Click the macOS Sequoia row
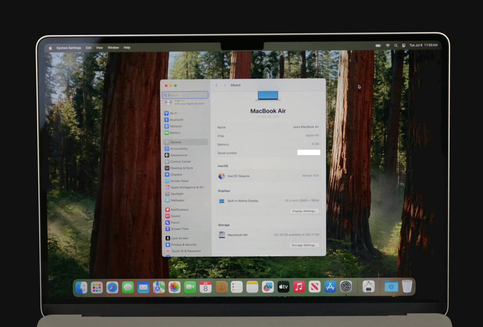The height and width of the screenshot is (327, 483). point(268,176)
